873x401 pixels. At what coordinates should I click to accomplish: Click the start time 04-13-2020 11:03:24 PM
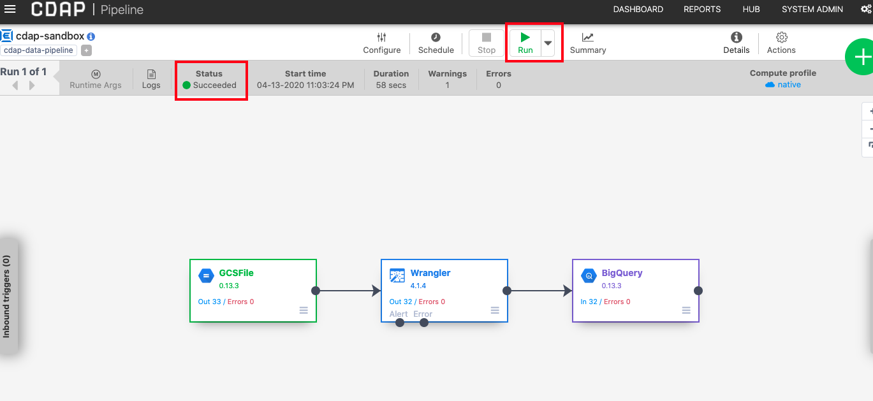pos(305,85)
